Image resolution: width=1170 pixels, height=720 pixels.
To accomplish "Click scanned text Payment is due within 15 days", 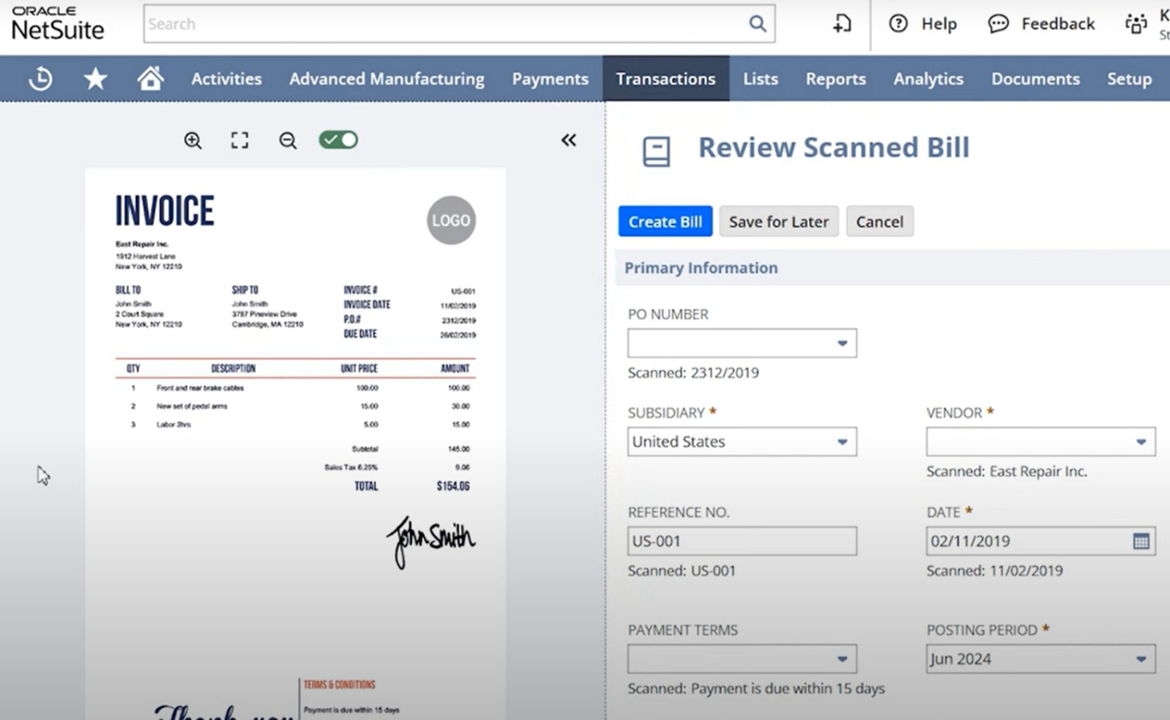I will [787, 688].
